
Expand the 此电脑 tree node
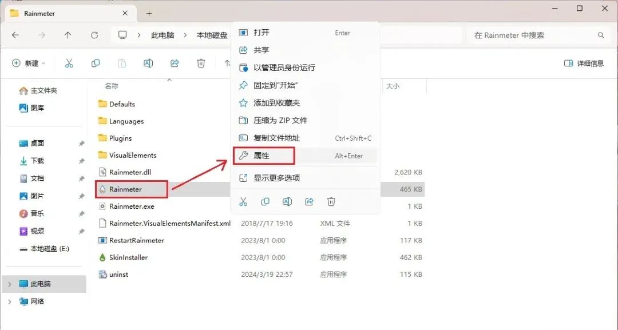10,284
